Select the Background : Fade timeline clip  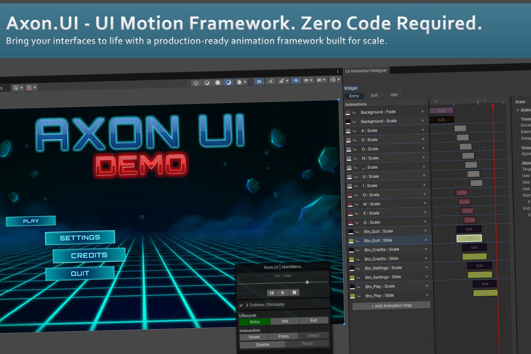click(x=441, y=110)
